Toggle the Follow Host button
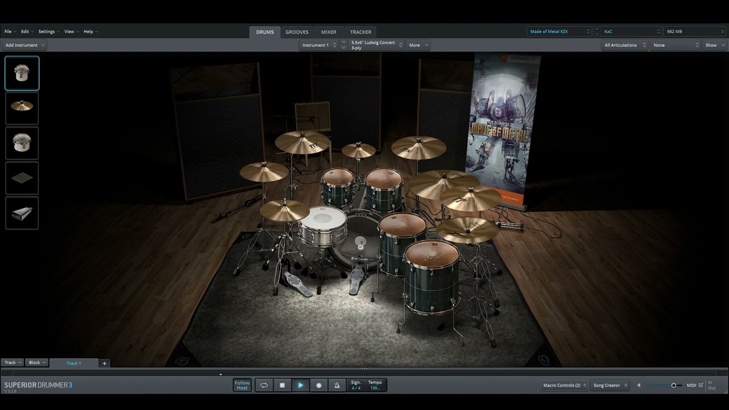Image resolution: width=729 pixels, height=410 pixels. pos(242,386)
